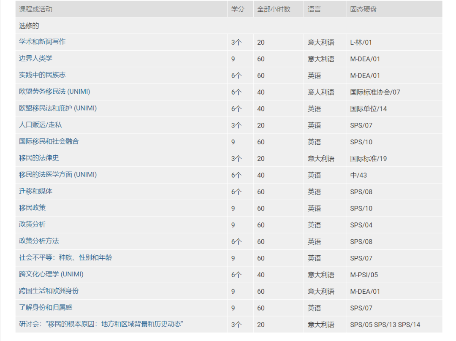The height and width of the screenshot is (341, 456).
Task: Open the 移民的法医学方面 (UNIMI) course link
Action: pyautogui.click(x=57, y=175)
